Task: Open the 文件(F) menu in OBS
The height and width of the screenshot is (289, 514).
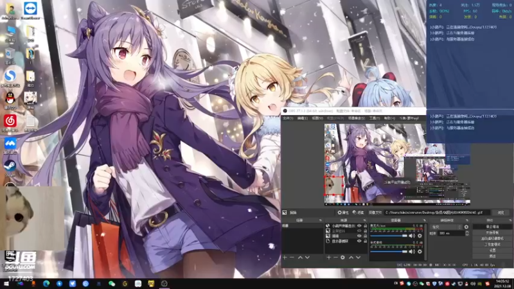Action: tap(288, 118)
